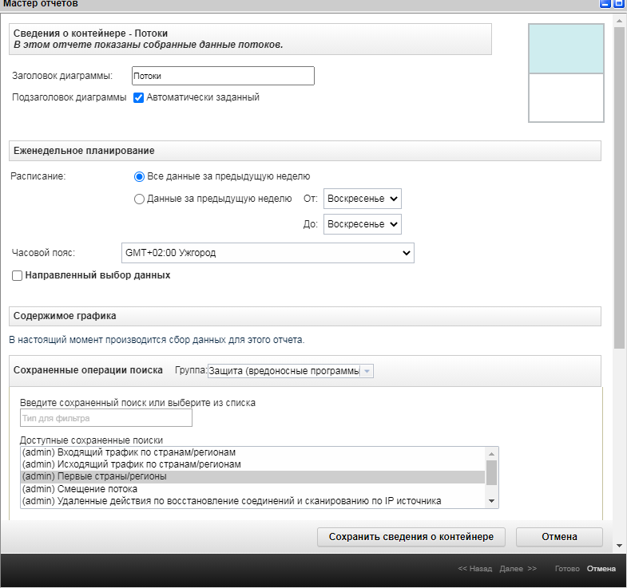Click the main page scroll-down arrow
Image resolution: width=627 pixels, height=588 pixels.
pyautogui.click(x=619, y=546)
